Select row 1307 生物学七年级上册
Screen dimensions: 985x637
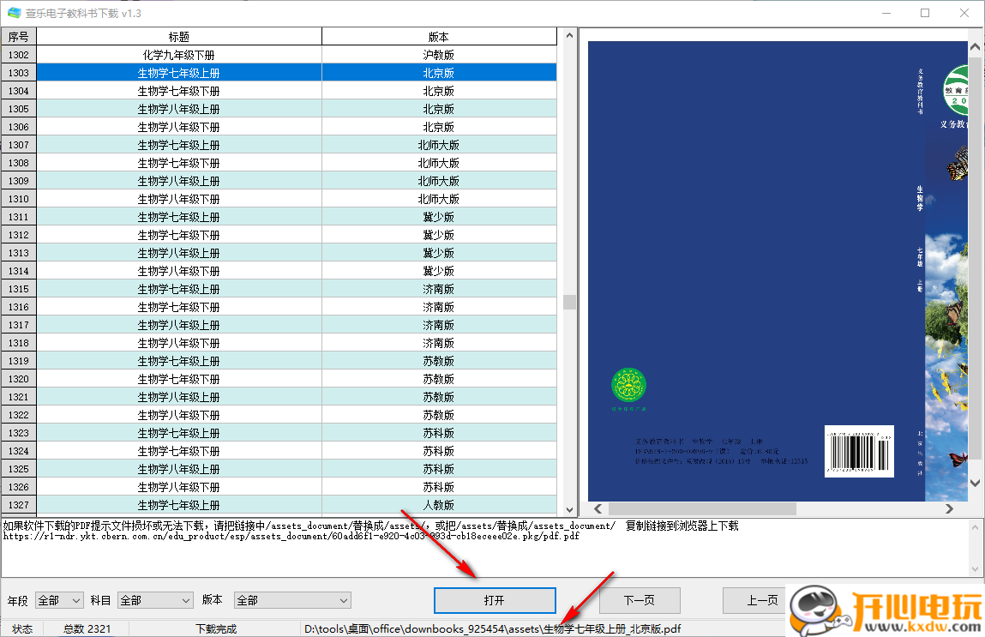tap(279, 145)
